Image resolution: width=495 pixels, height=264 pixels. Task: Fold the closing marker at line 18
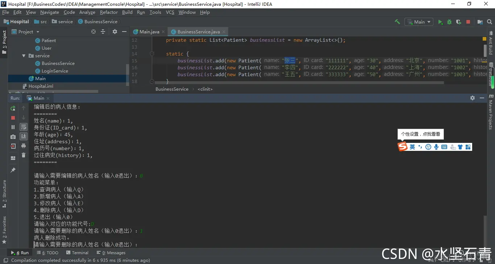[x=152, y=81]
